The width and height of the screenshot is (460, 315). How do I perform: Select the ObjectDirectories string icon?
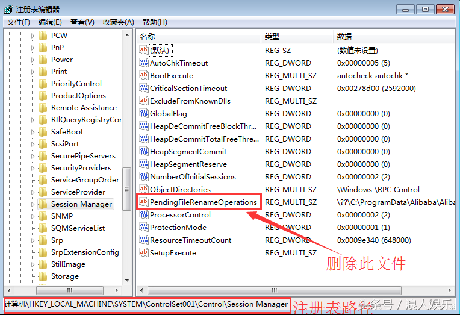[143, 189]
